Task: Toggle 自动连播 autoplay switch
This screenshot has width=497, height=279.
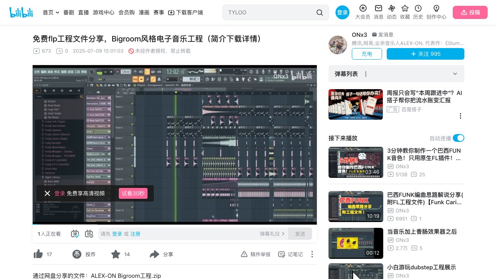Action: pos(459,138)
